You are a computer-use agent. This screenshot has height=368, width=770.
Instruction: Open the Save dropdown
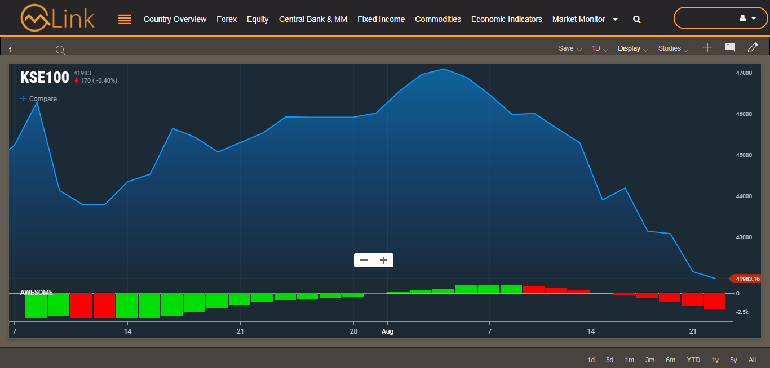coord(570,48)
